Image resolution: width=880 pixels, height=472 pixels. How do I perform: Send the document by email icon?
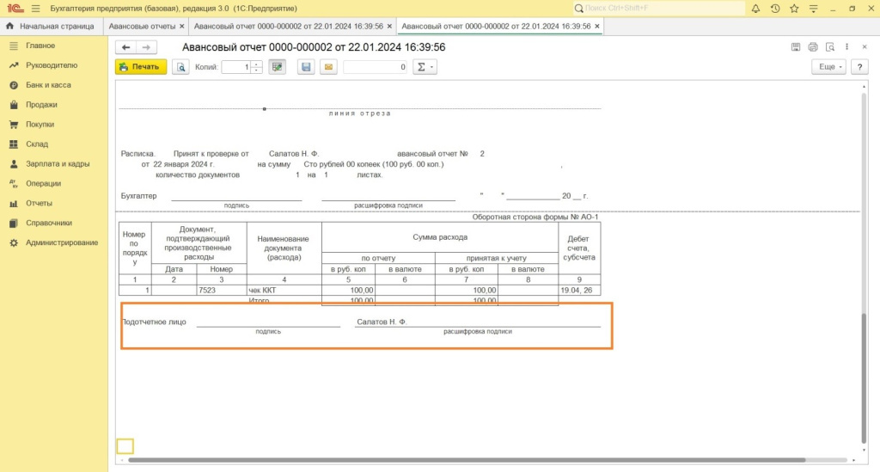pyautogui.click(x=327, y=67)
